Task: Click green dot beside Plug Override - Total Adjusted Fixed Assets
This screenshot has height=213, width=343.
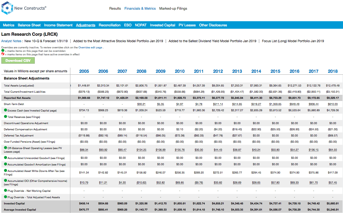Action: point(5,197)
